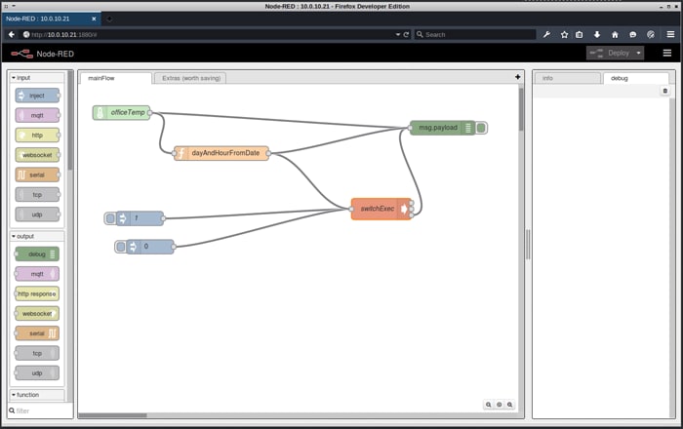The width and height of the screenshot is (683, 429).
Task: Select the udp input node
Action: click(x=37, y=214)
